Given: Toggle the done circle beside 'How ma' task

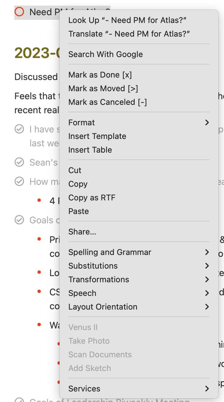Looking at the screenshot, I should click(x=19, y=181).
